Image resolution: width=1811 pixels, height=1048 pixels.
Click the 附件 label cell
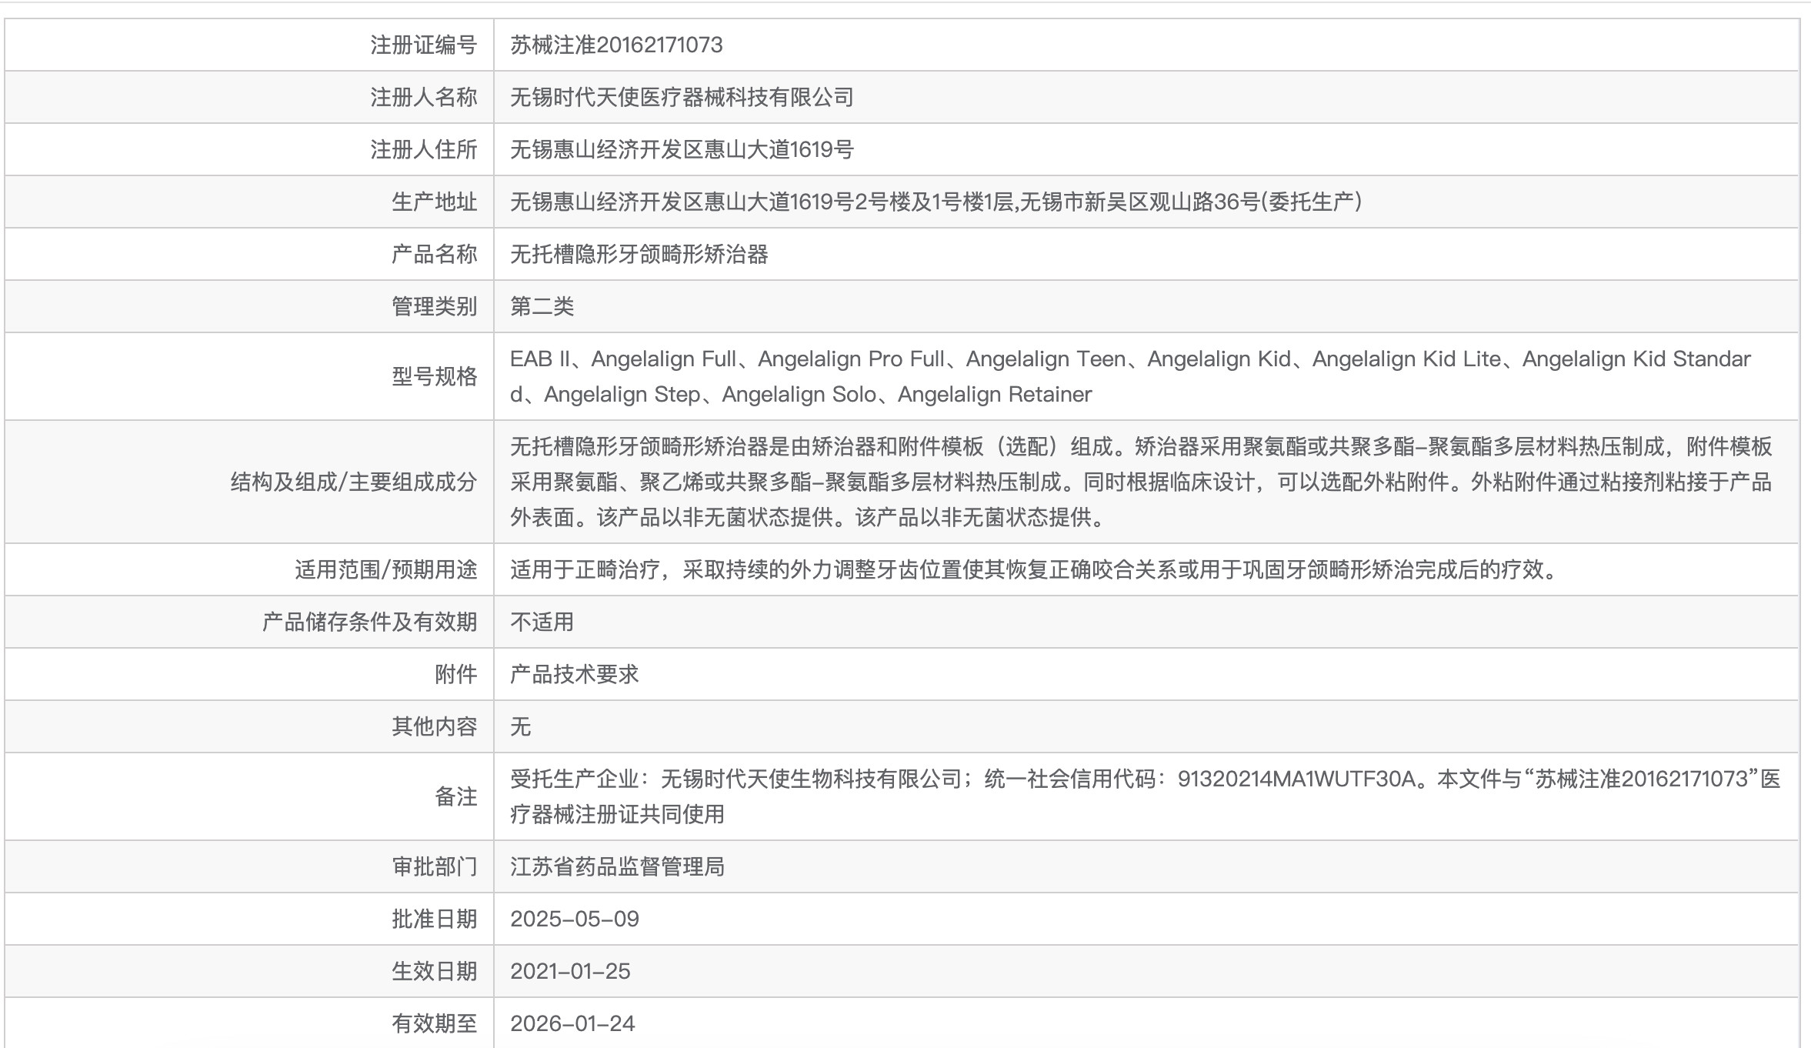[455, 675]
